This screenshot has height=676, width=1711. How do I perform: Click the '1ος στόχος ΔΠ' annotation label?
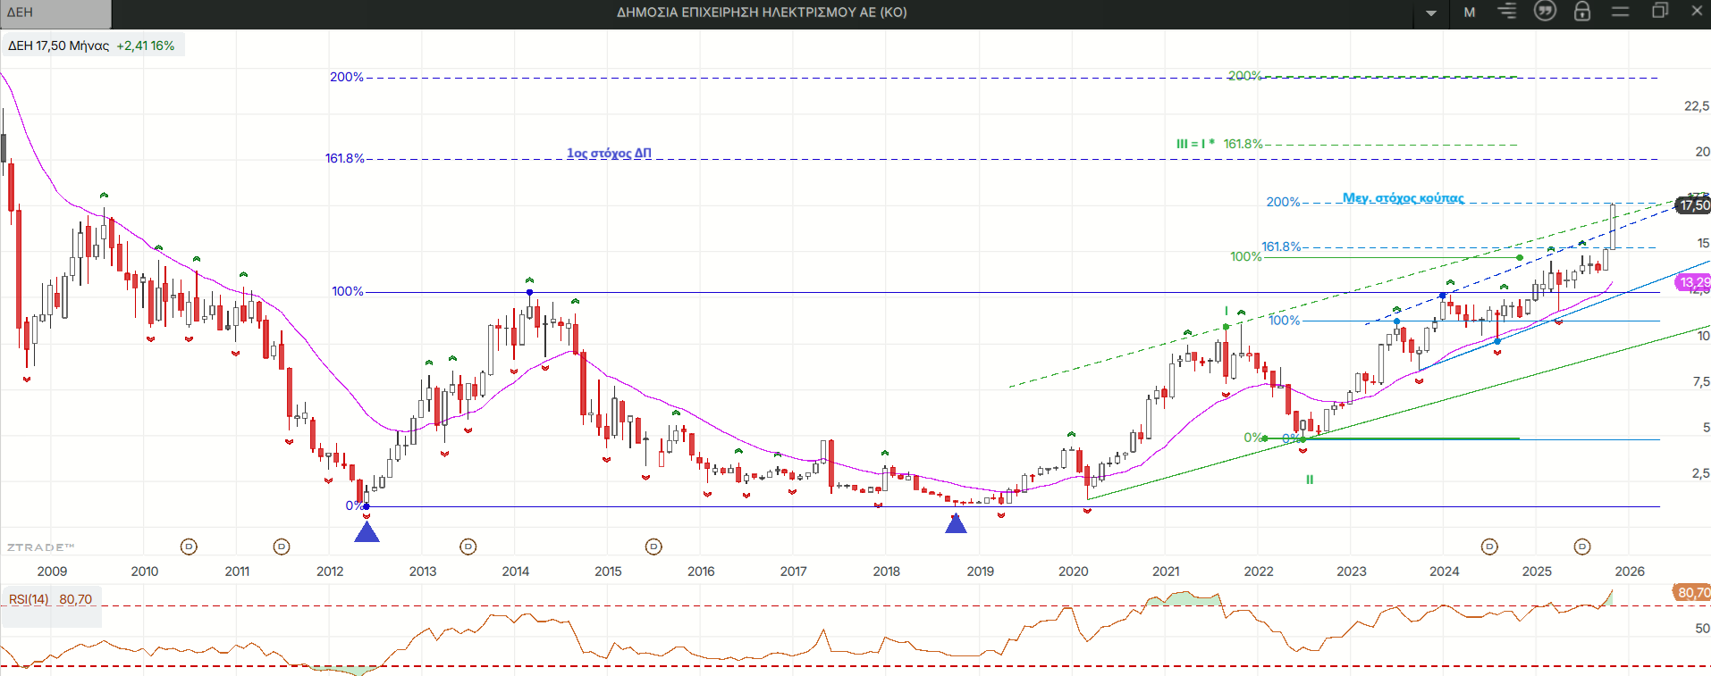point(609,154)
